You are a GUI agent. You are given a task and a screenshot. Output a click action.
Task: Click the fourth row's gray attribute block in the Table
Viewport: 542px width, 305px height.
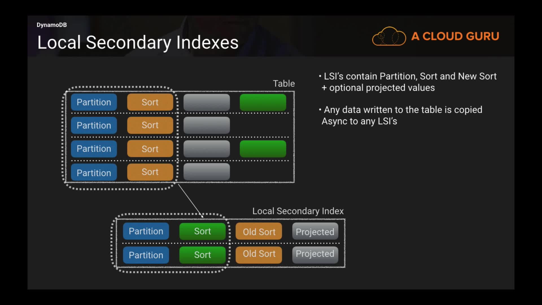pyautogui.click(x=206, y=172)
